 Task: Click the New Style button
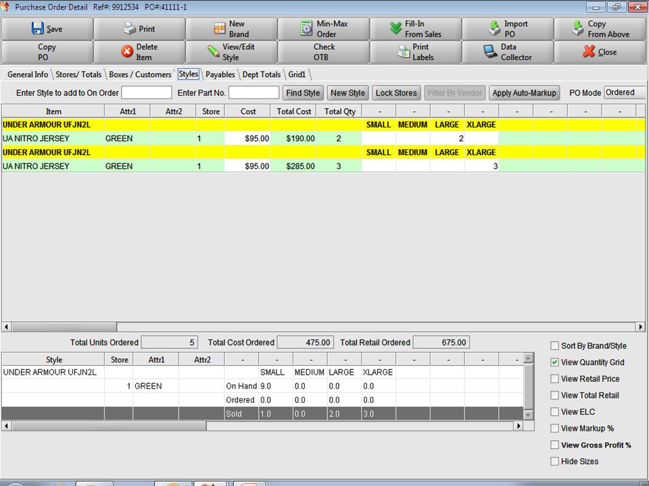(347, 92)
